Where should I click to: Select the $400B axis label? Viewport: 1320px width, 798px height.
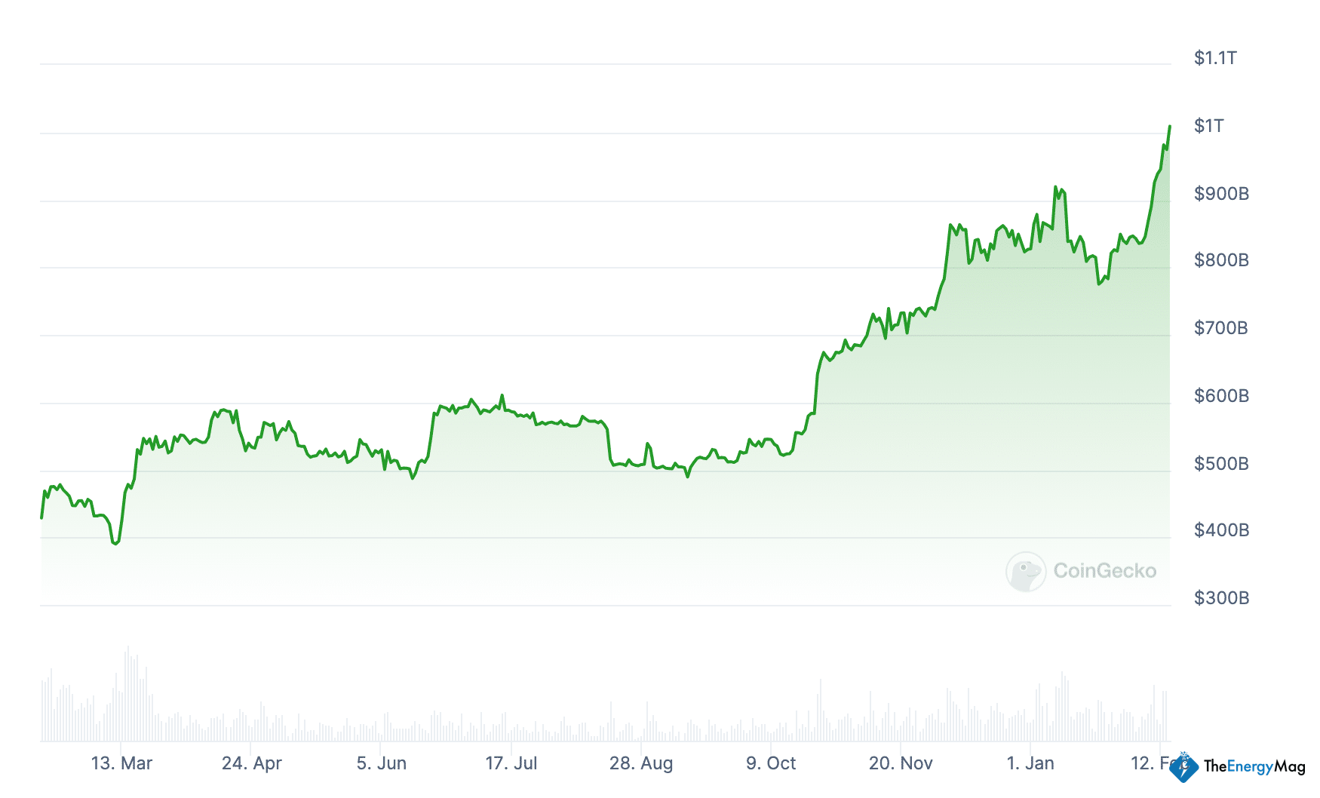tap(1221, 530)
